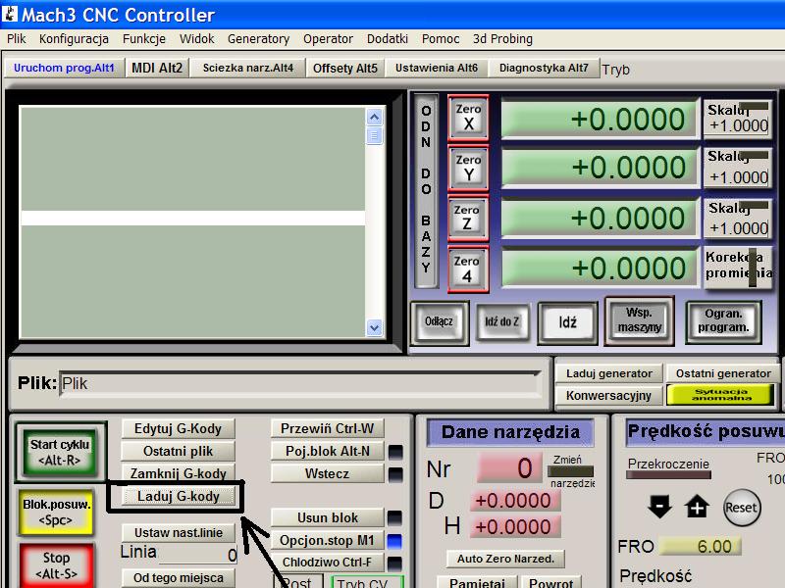Toggle the Usun blok indicator LED
This screenshot has height=588, width=785.
click(395, 518)
